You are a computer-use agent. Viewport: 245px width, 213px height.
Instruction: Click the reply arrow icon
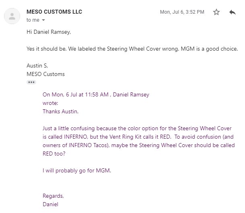233,12
